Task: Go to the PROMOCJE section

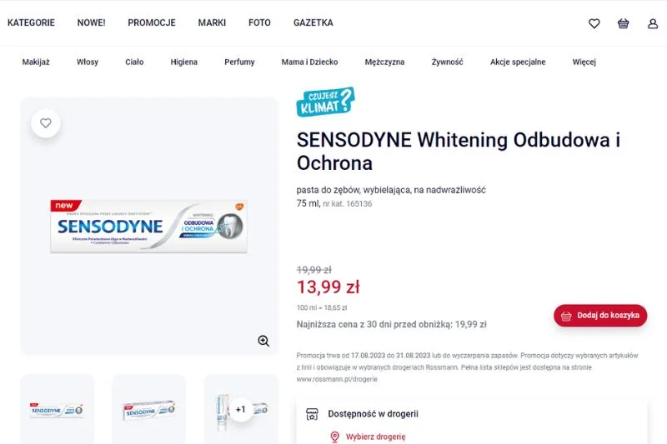Action: 152,22
